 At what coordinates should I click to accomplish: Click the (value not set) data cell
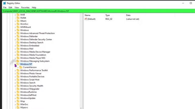point(133,19)
